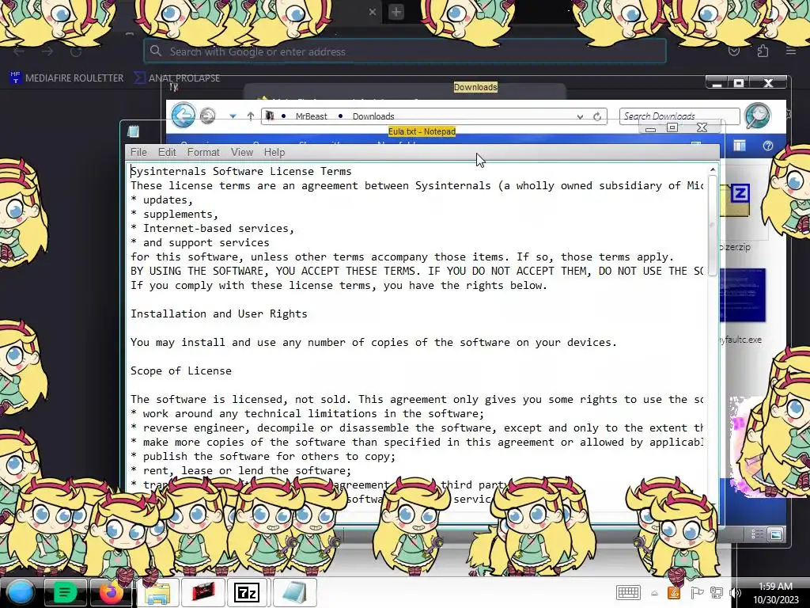Click the magnifier search icon in Explorer
Screen dimensions: 810x608
click(758, 116)
